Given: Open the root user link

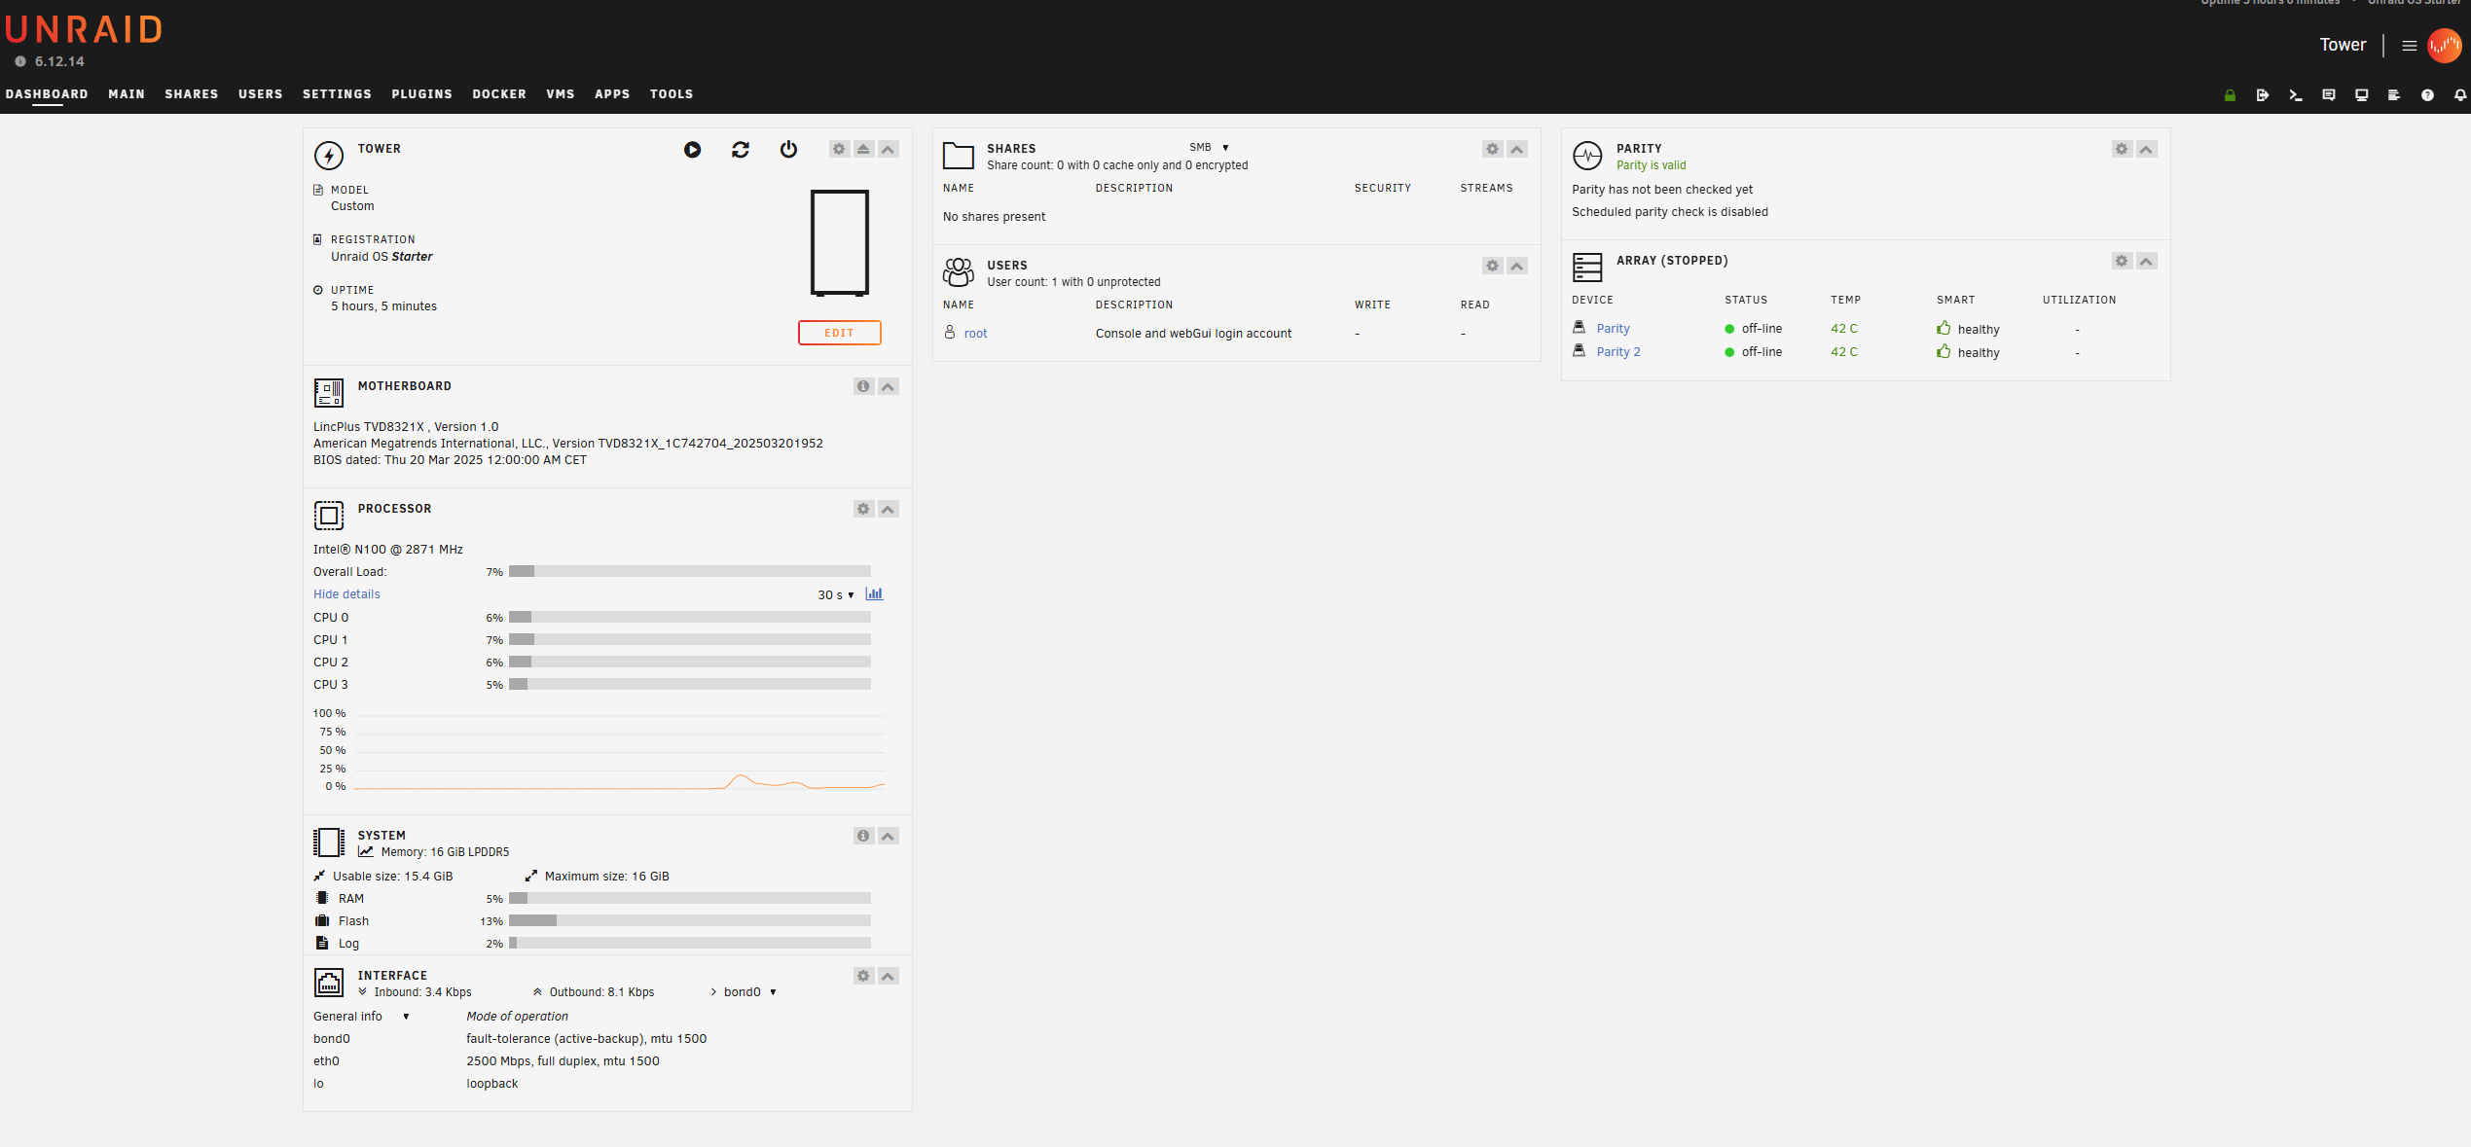Looking at the screenshot, I should pos(975,334).
